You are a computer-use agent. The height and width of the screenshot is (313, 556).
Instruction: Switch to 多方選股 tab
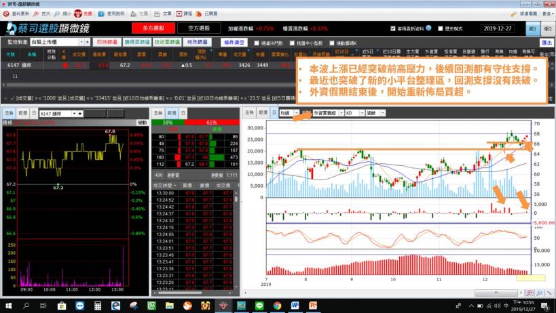point(153,28)
